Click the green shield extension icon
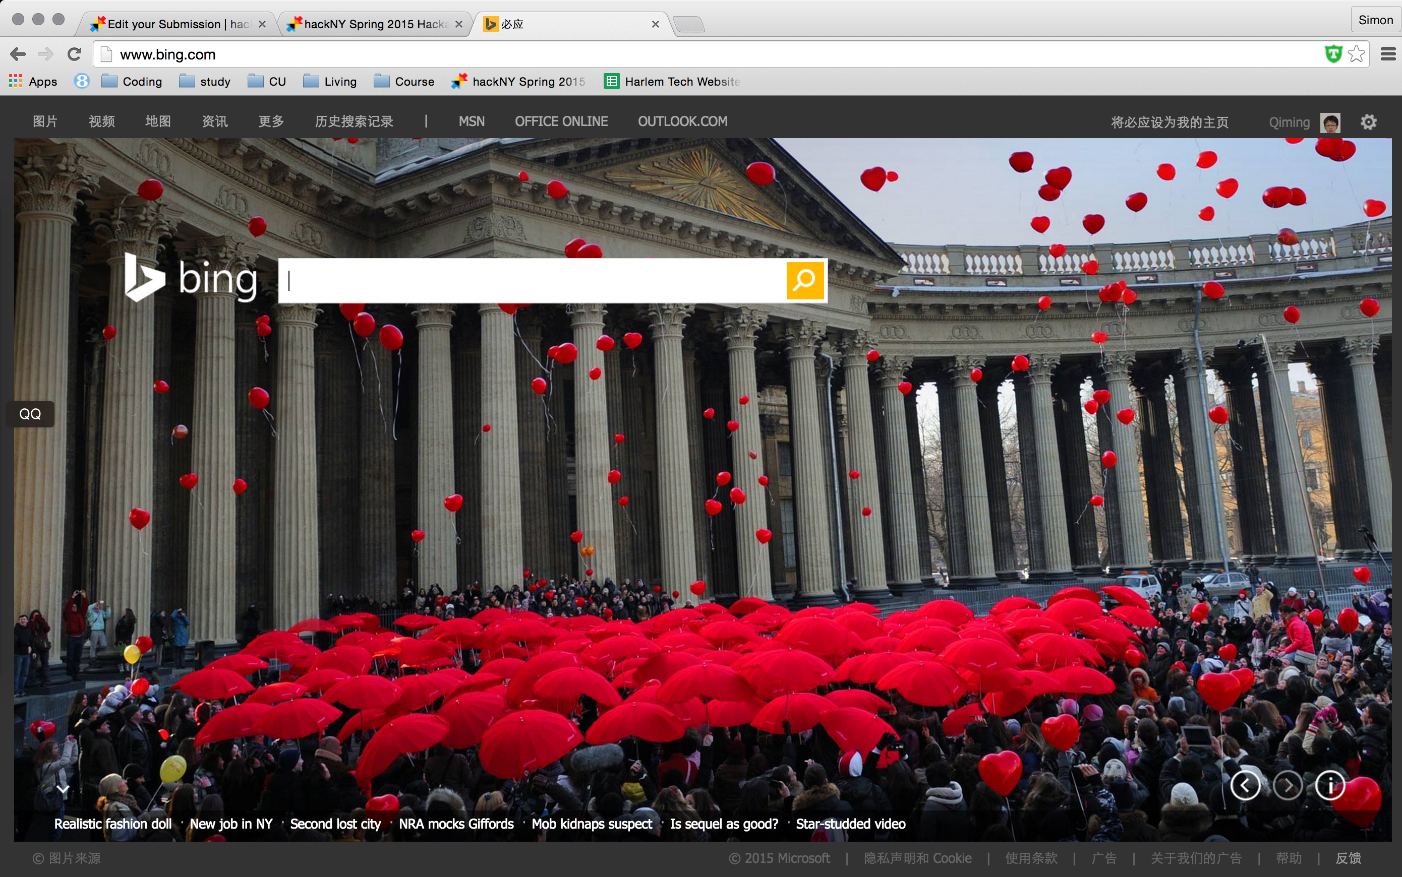Image resolution: width=1402 pixels, height=877 pixels. [1333, 54]
